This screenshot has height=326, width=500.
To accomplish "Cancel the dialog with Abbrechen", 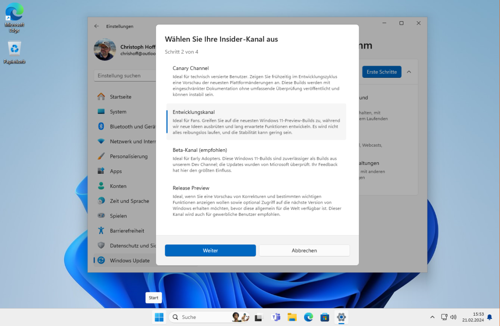I will click(304, 250).
